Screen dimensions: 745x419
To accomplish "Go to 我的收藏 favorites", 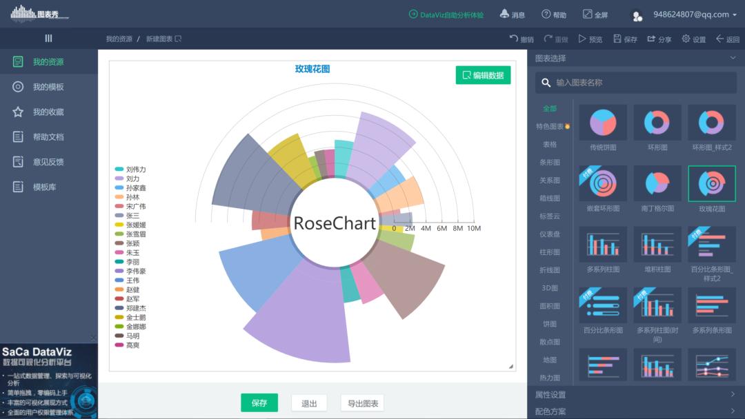I will tap(48, 112).
